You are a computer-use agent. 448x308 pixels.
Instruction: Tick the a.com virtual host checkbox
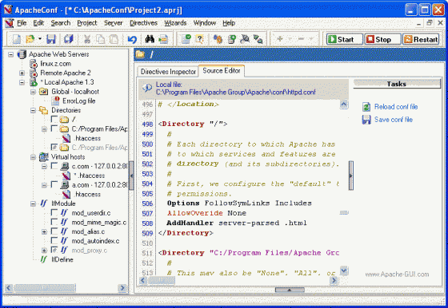pyautogui.click(x=54, y=184)
